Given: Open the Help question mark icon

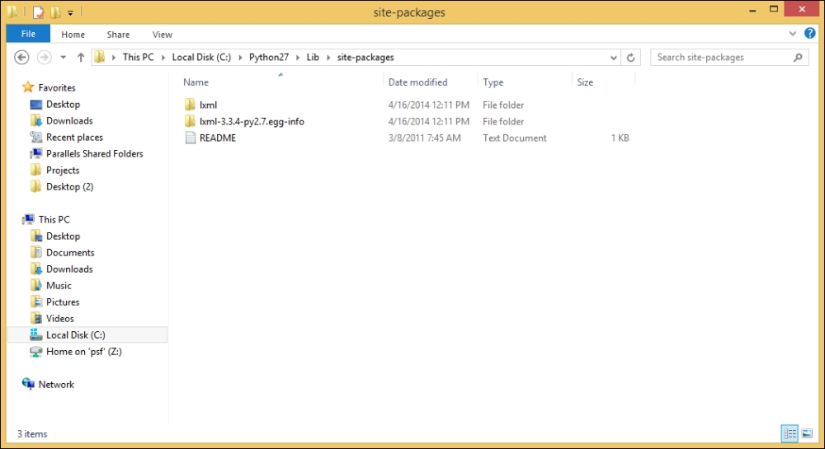Looking at the screenshot, I should coord(810,34).
